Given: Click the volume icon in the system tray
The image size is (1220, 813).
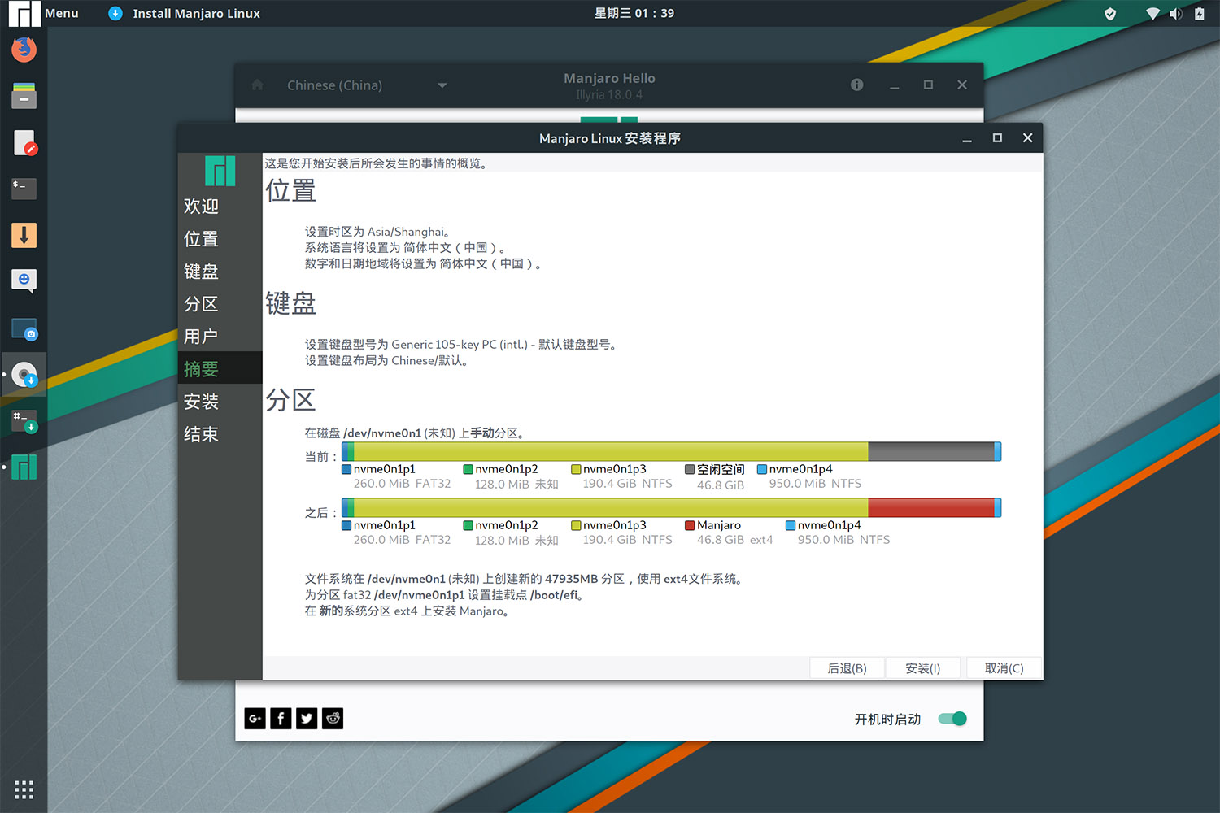Looking at the screenshot, I should point(1174,13).
